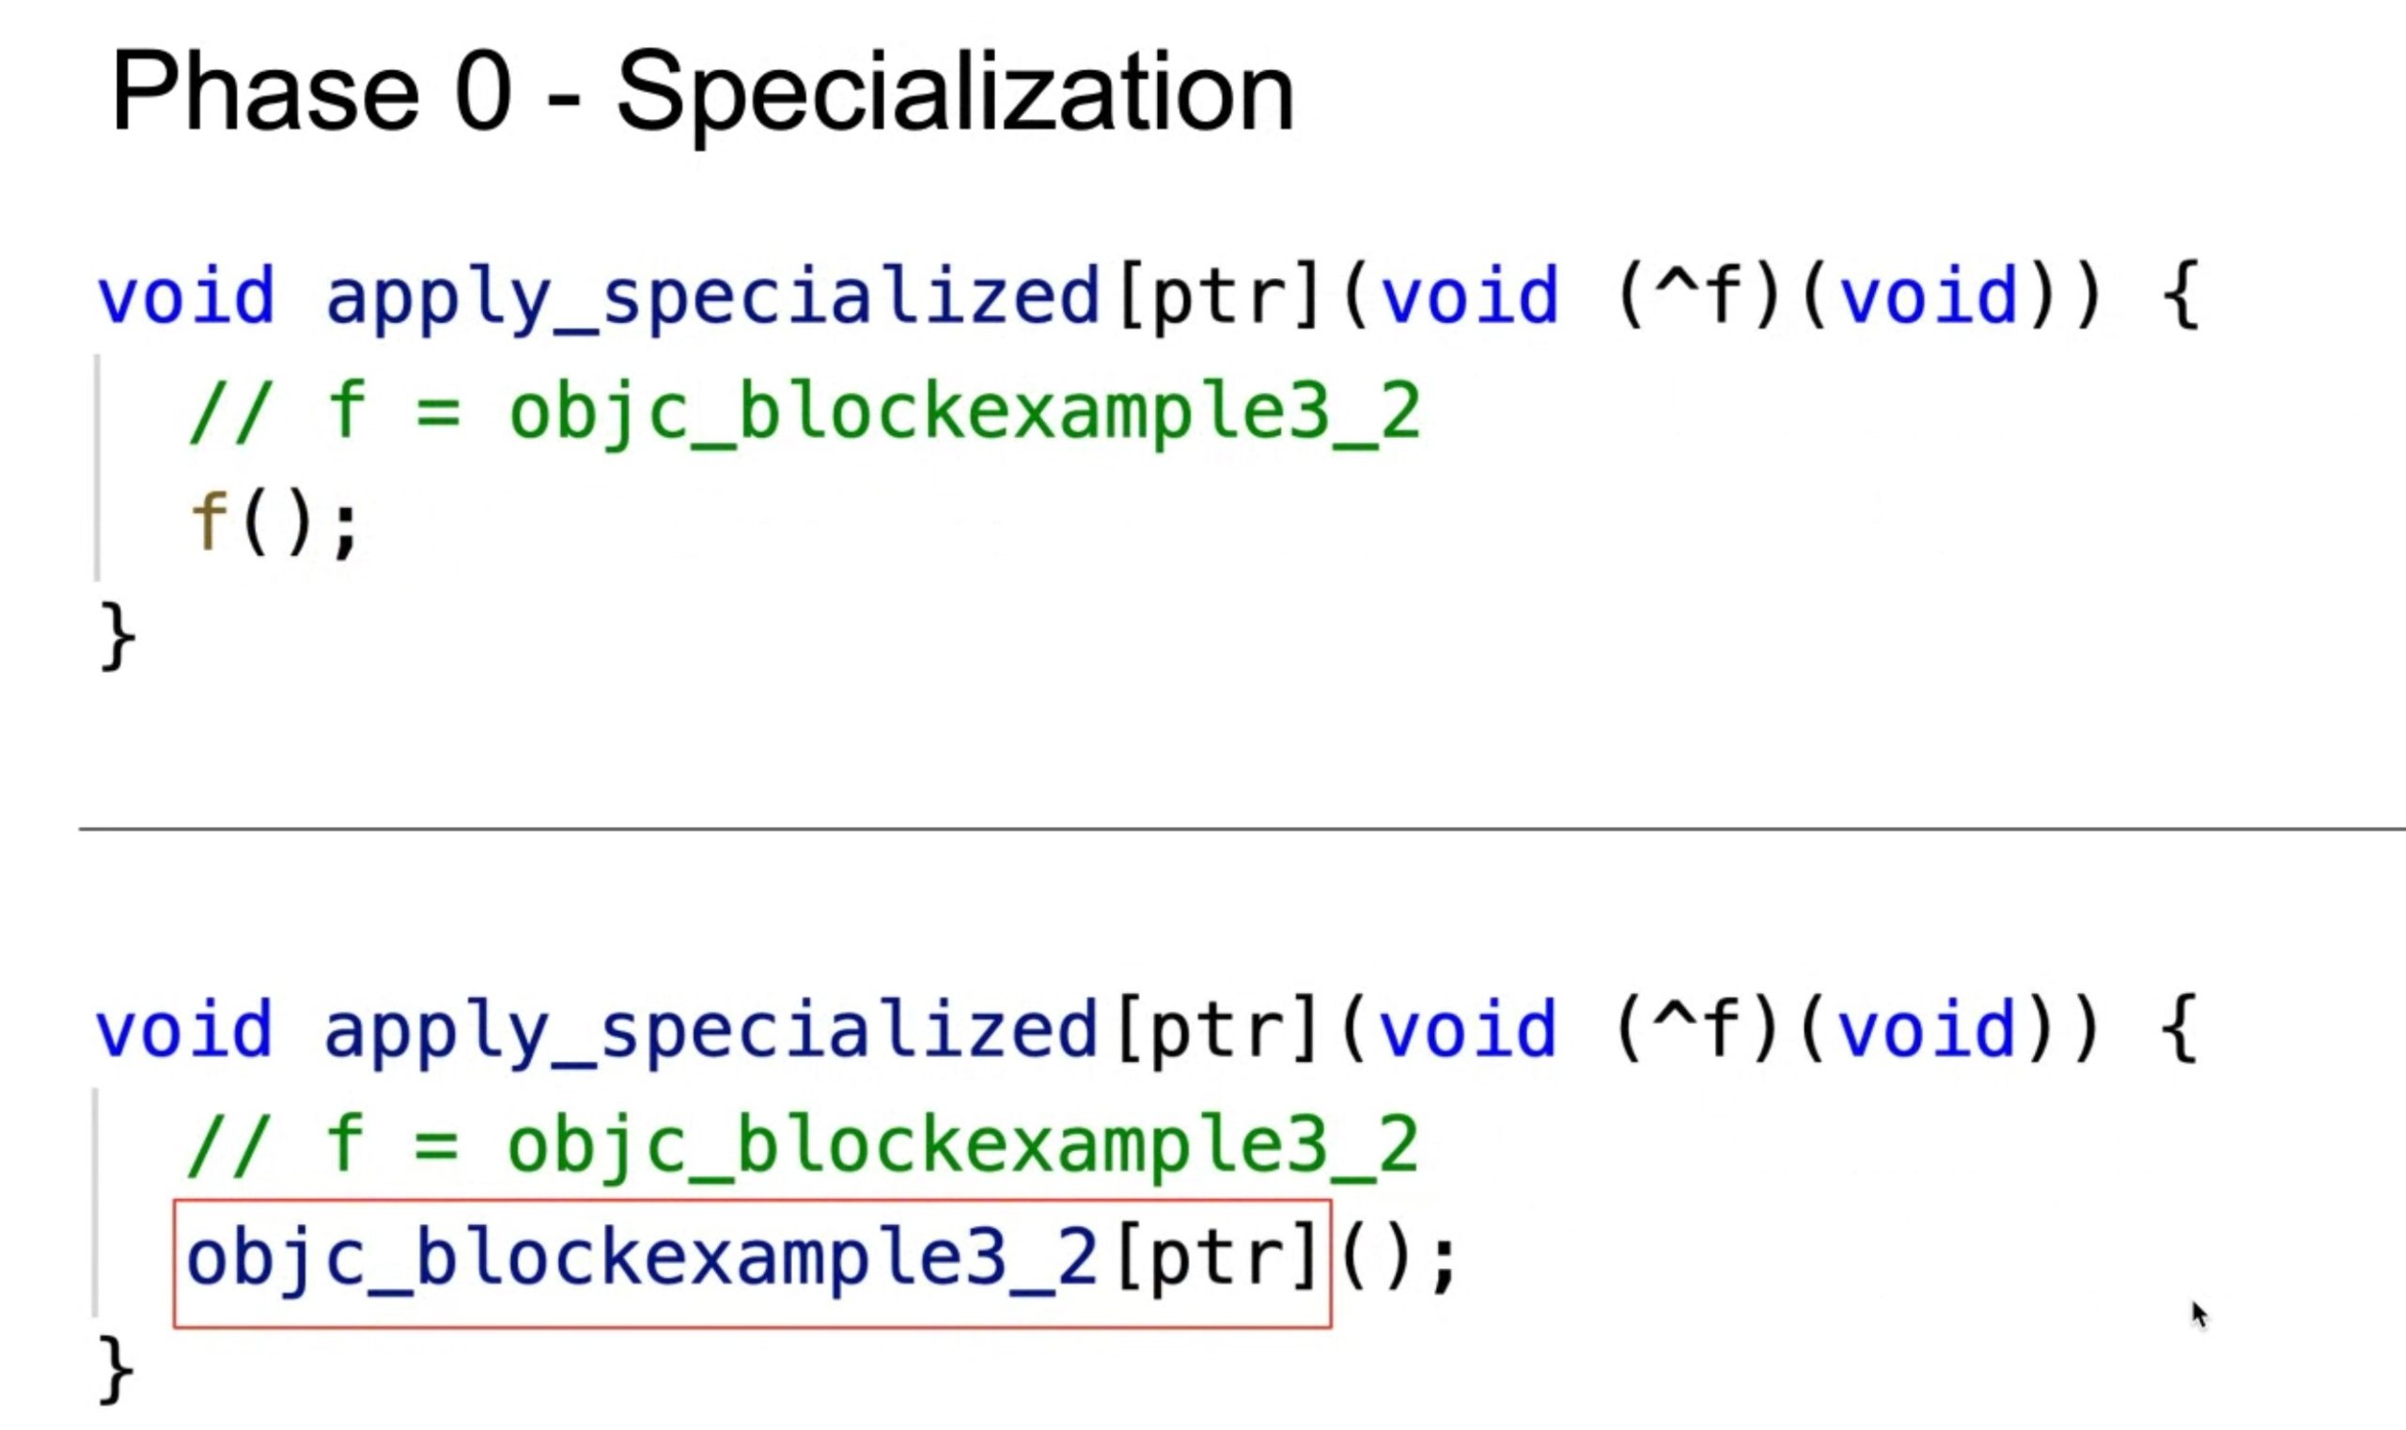Click the opening brace of bottom function
The image size is (2406, 1430).
coord(2179,1029)
